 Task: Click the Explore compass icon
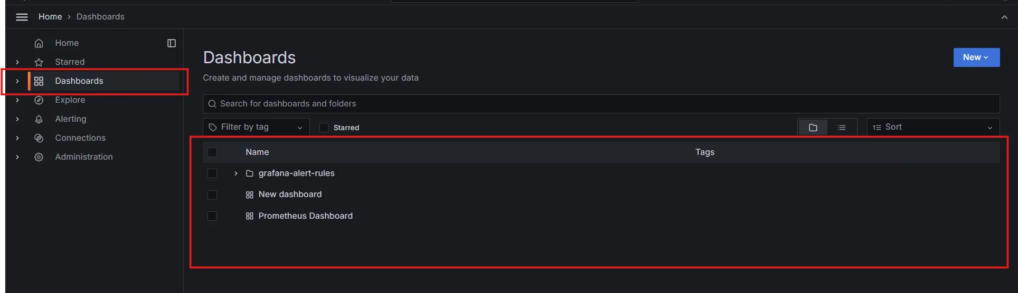tap(39, 100)
